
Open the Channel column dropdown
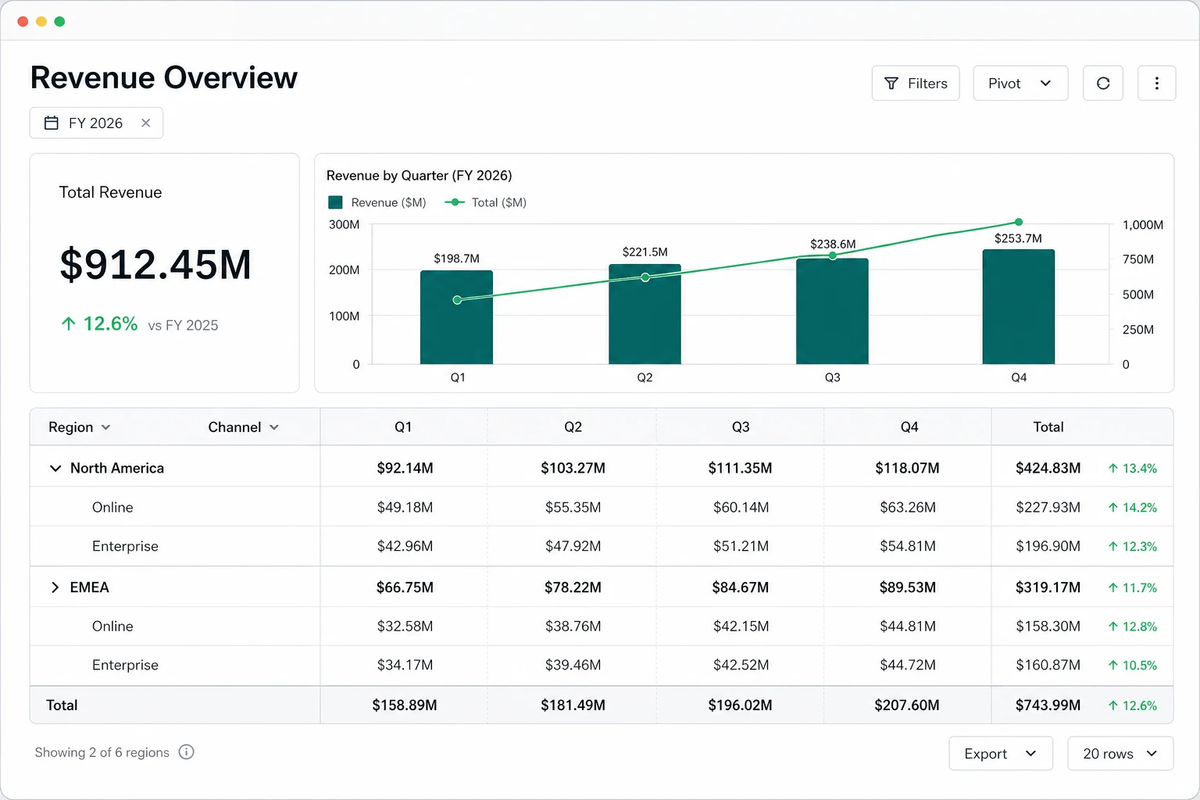[x=243, y=427]
